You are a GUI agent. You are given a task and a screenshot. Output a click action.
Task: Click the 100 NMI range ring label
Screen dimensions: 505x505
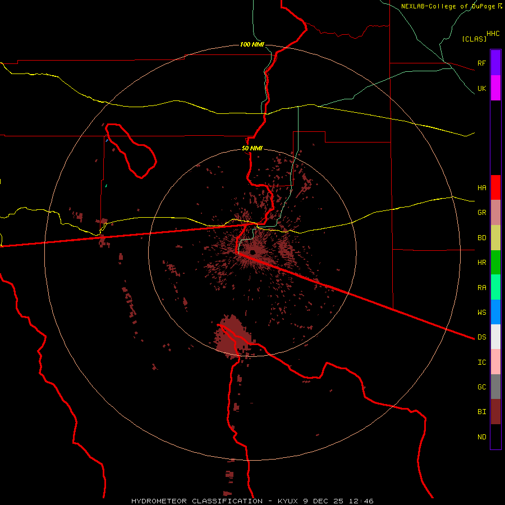[x=252, y=44]
